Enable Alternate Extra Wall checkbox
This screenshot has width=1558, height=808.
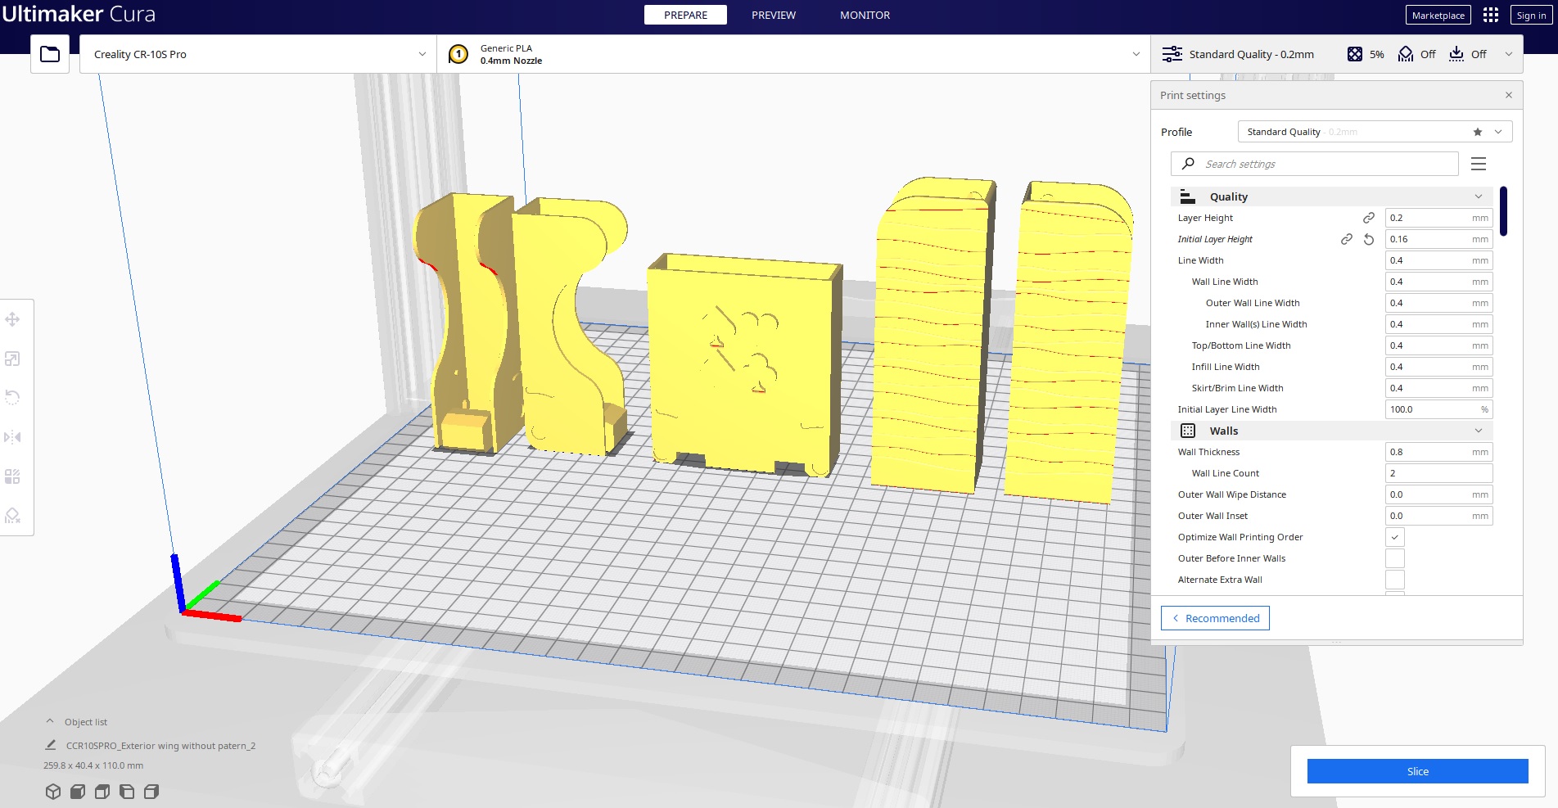(x=1394, y=580)
